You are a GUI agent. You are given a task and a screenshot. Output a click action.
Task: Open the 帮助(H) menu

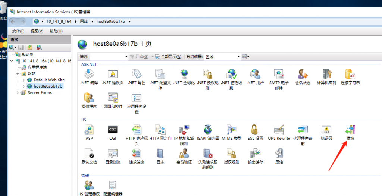(x=56, y=31)
